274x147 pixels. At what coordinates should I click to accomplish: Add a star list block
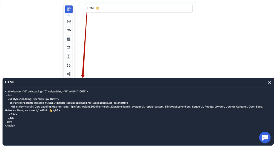click(69, 65)
